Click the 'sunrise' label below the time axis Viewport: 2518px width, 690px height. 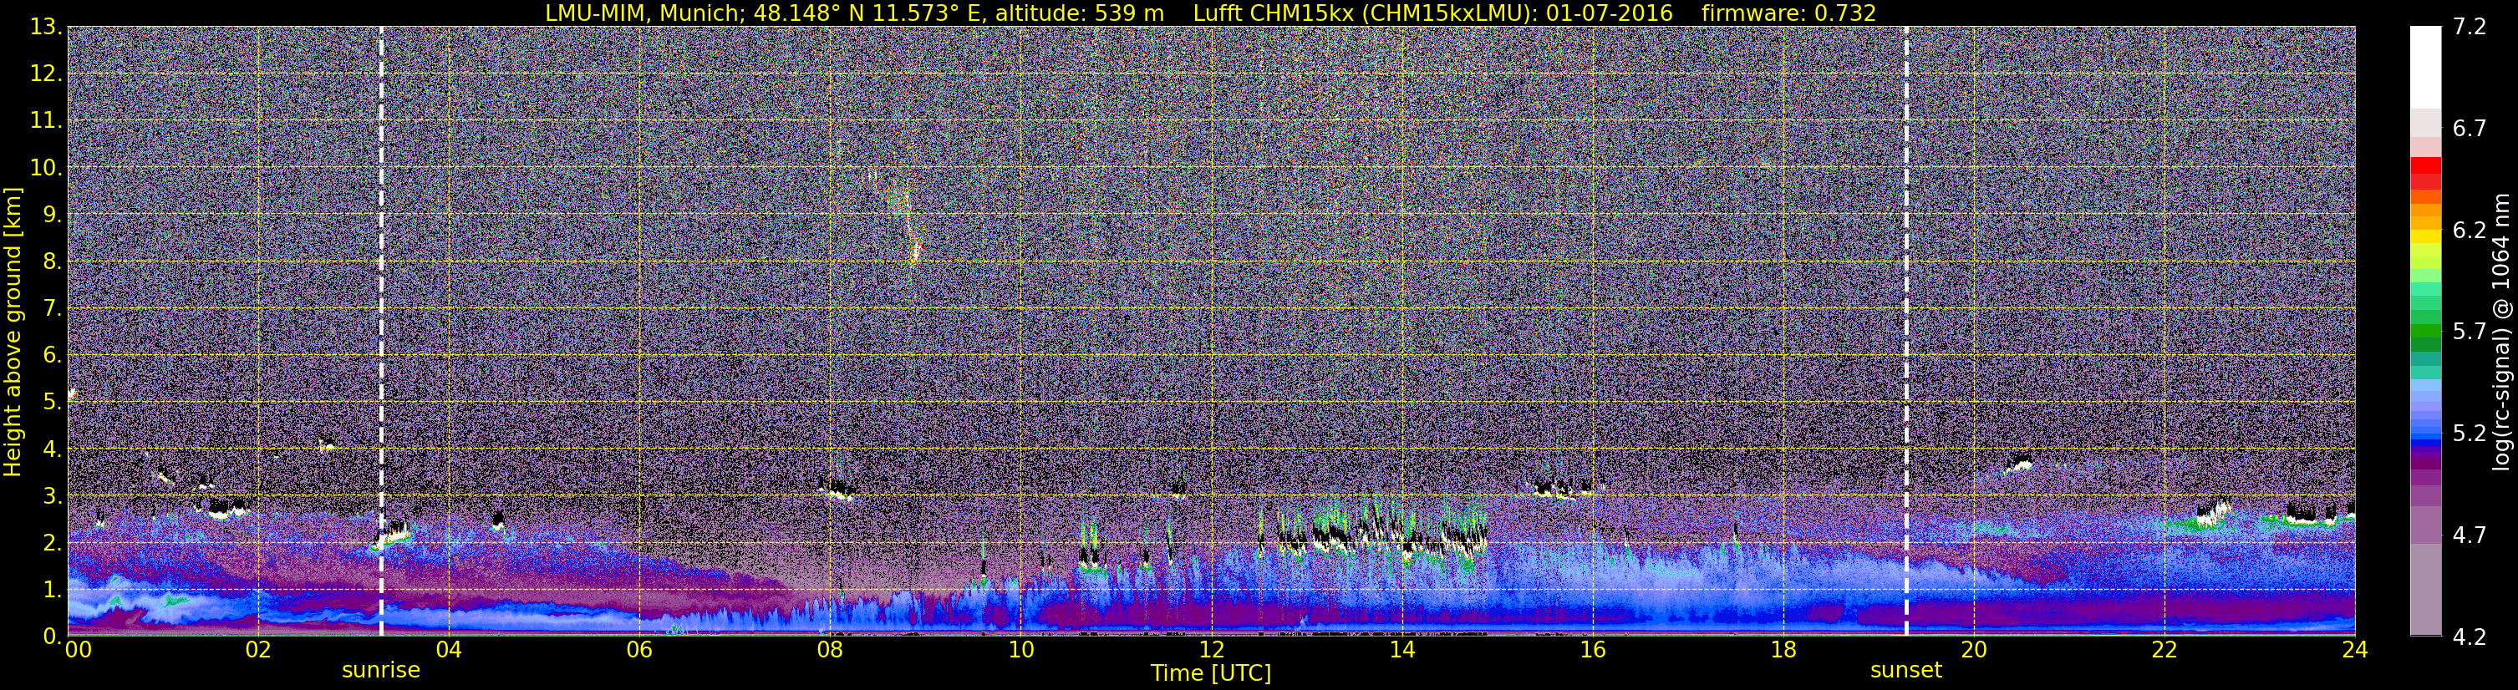(x=381, y=671)
